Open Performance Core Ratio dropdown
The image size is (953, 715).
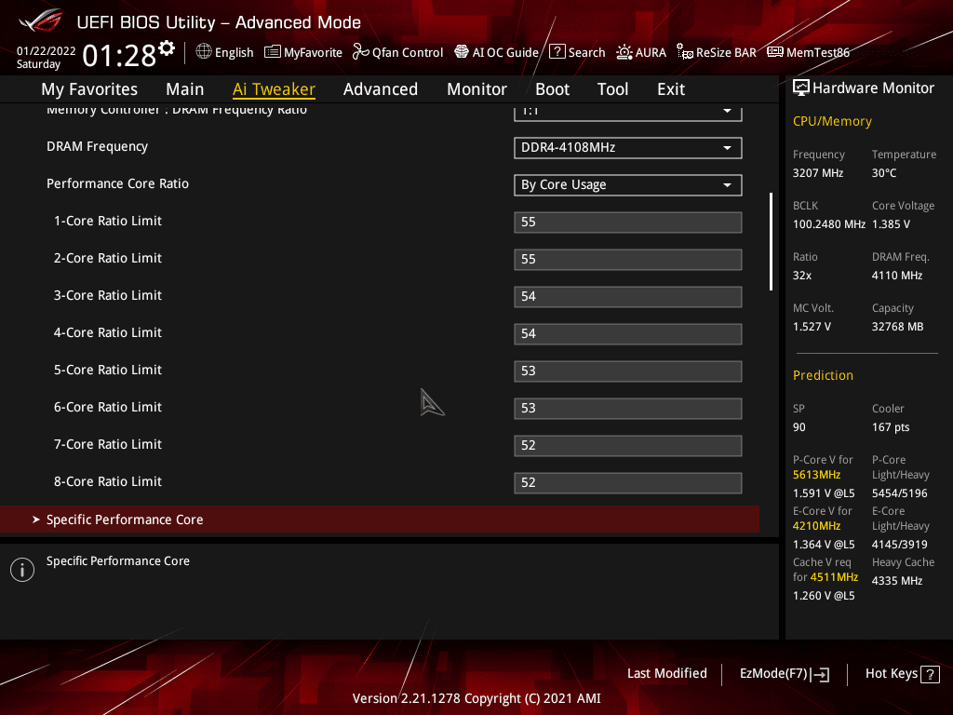coord(628,185)
